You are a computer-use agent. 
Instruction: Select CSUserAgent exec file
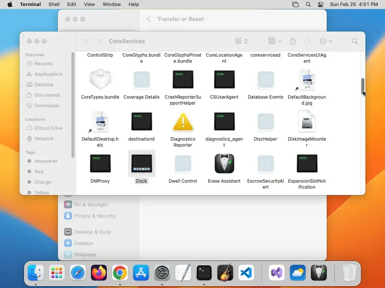click(x=224, y=79)
